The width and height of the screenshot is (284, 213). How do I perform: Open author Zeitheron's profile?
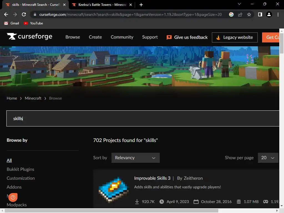[x=193, y=178]
